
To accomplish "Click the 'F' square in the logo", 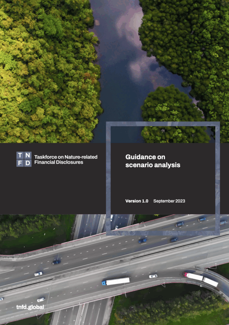I will tap(20, 163).
